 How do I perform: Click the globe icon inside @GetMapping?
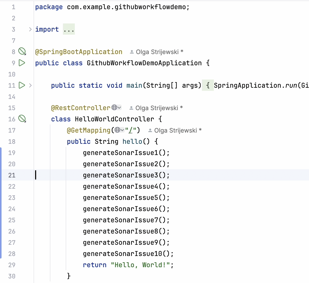[117, 130]
